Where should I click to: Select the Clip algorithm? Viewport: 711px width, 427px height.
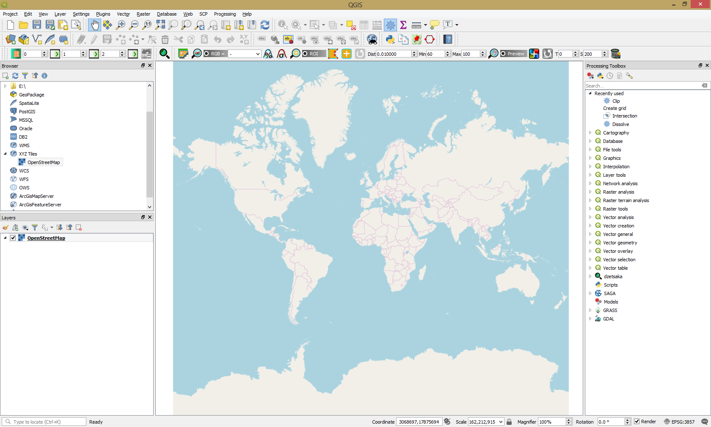click(616, 101)
